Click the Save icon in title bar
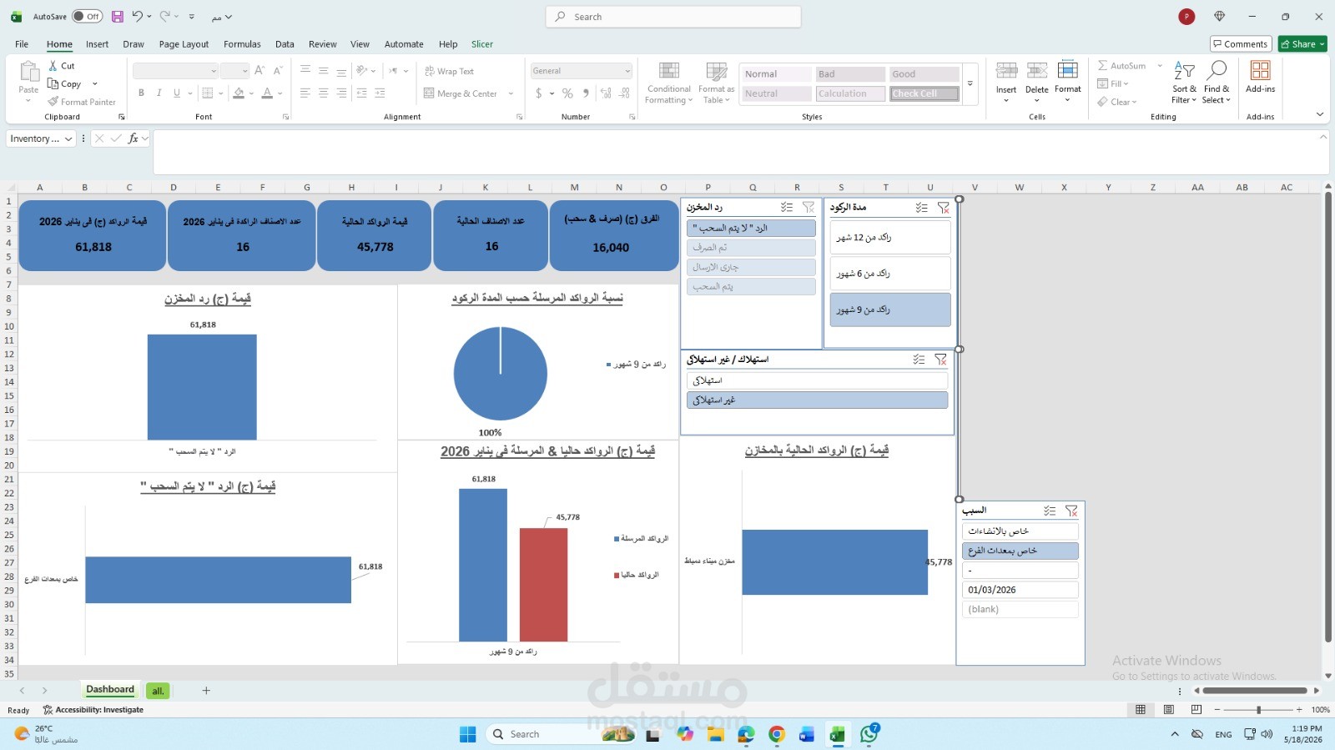This screenshot has width=1335, height=750. click(118, 17)
